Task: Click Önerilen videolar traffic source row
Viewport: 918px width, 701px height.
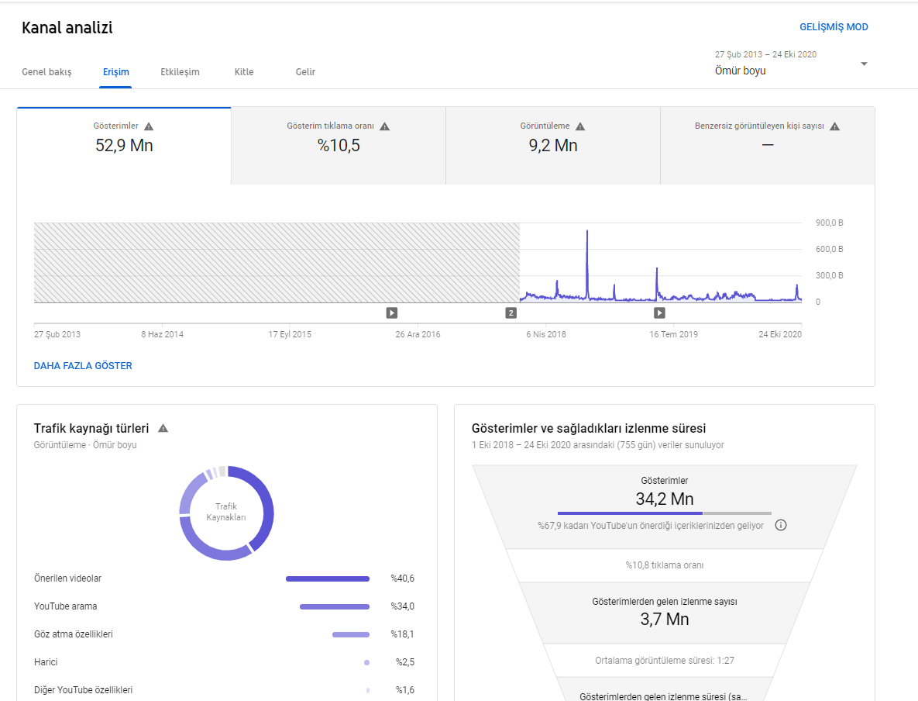Action: tap(224, 578)
